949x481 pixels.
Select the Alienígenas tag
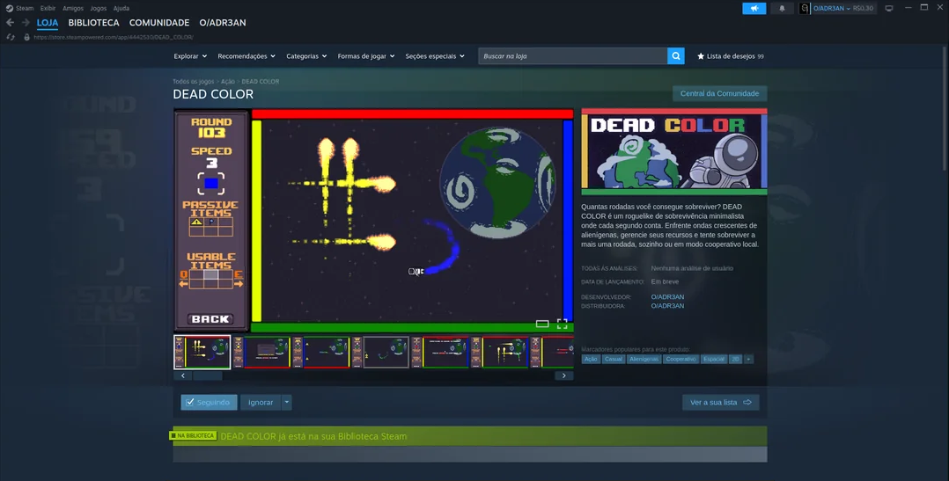pyautogui.click(x=644, y=359)
